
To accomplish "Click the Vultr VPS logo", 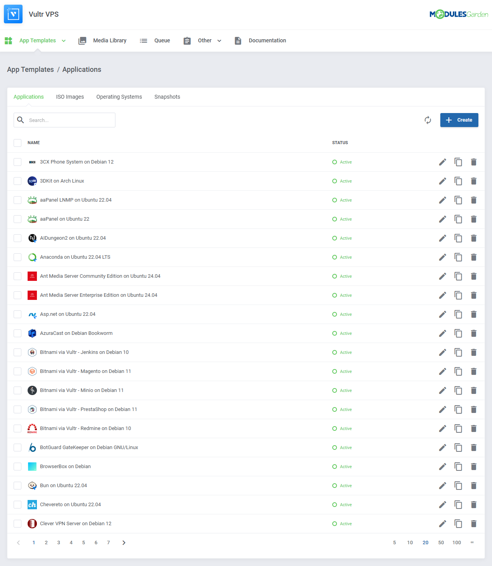I will [13, 14].
